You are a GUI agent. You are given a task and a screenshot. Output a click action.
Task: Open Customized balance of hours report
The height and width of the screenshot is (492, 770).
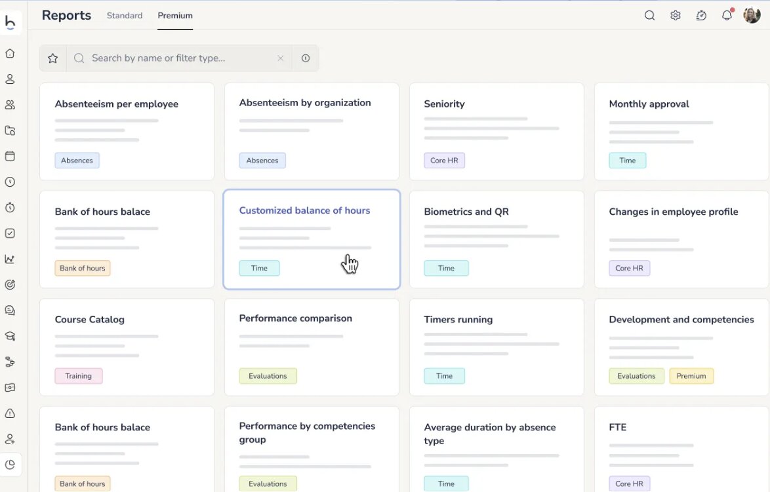coord(312,239)
